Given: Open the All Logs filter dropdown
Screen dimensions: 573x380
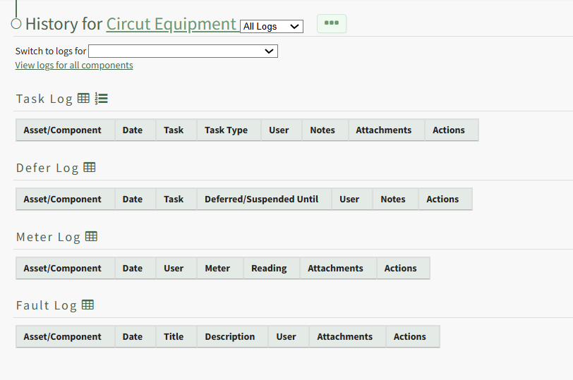Looking at the screenshot, I should coord(272,27).
